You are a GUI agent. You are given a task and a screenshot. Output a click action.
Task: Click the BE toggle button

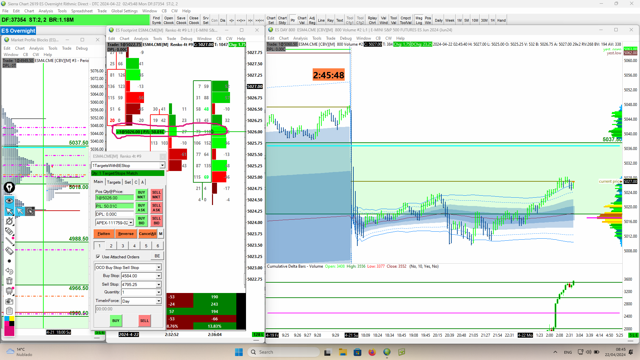pos(157,256)
